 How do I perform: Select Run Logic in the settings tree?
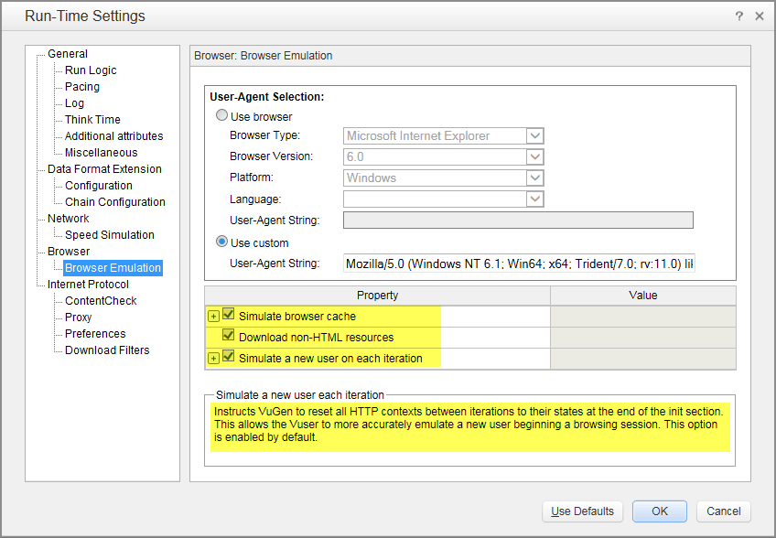click(x=91, y=70)
